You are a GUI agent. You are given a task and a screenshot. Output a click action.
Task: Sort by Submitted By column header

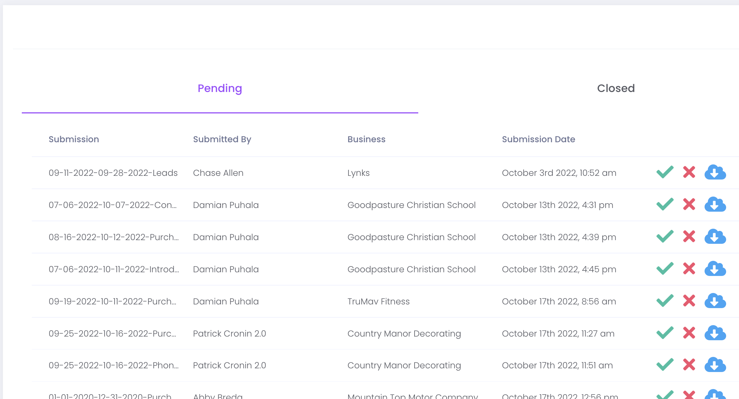[x=222, y=139]
